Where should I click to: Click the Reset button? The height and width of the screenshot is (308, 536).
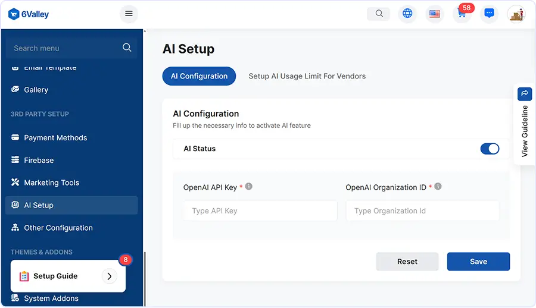[407, 262]
